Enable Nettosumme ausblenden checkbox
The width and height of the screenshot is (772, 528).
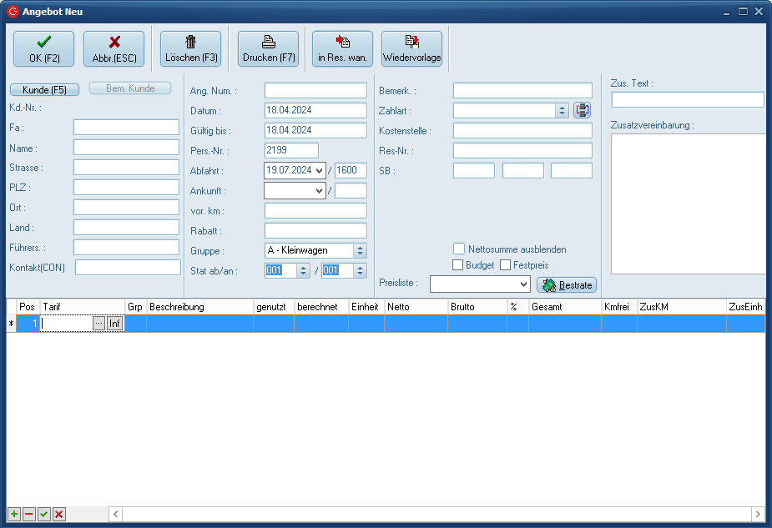click(x=459, y=249)
